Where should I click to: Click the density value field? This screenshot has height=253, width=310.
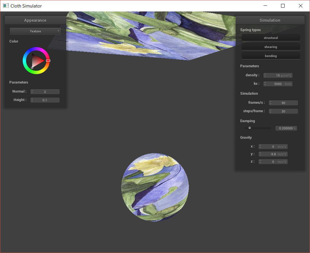[x=278, y=75]
